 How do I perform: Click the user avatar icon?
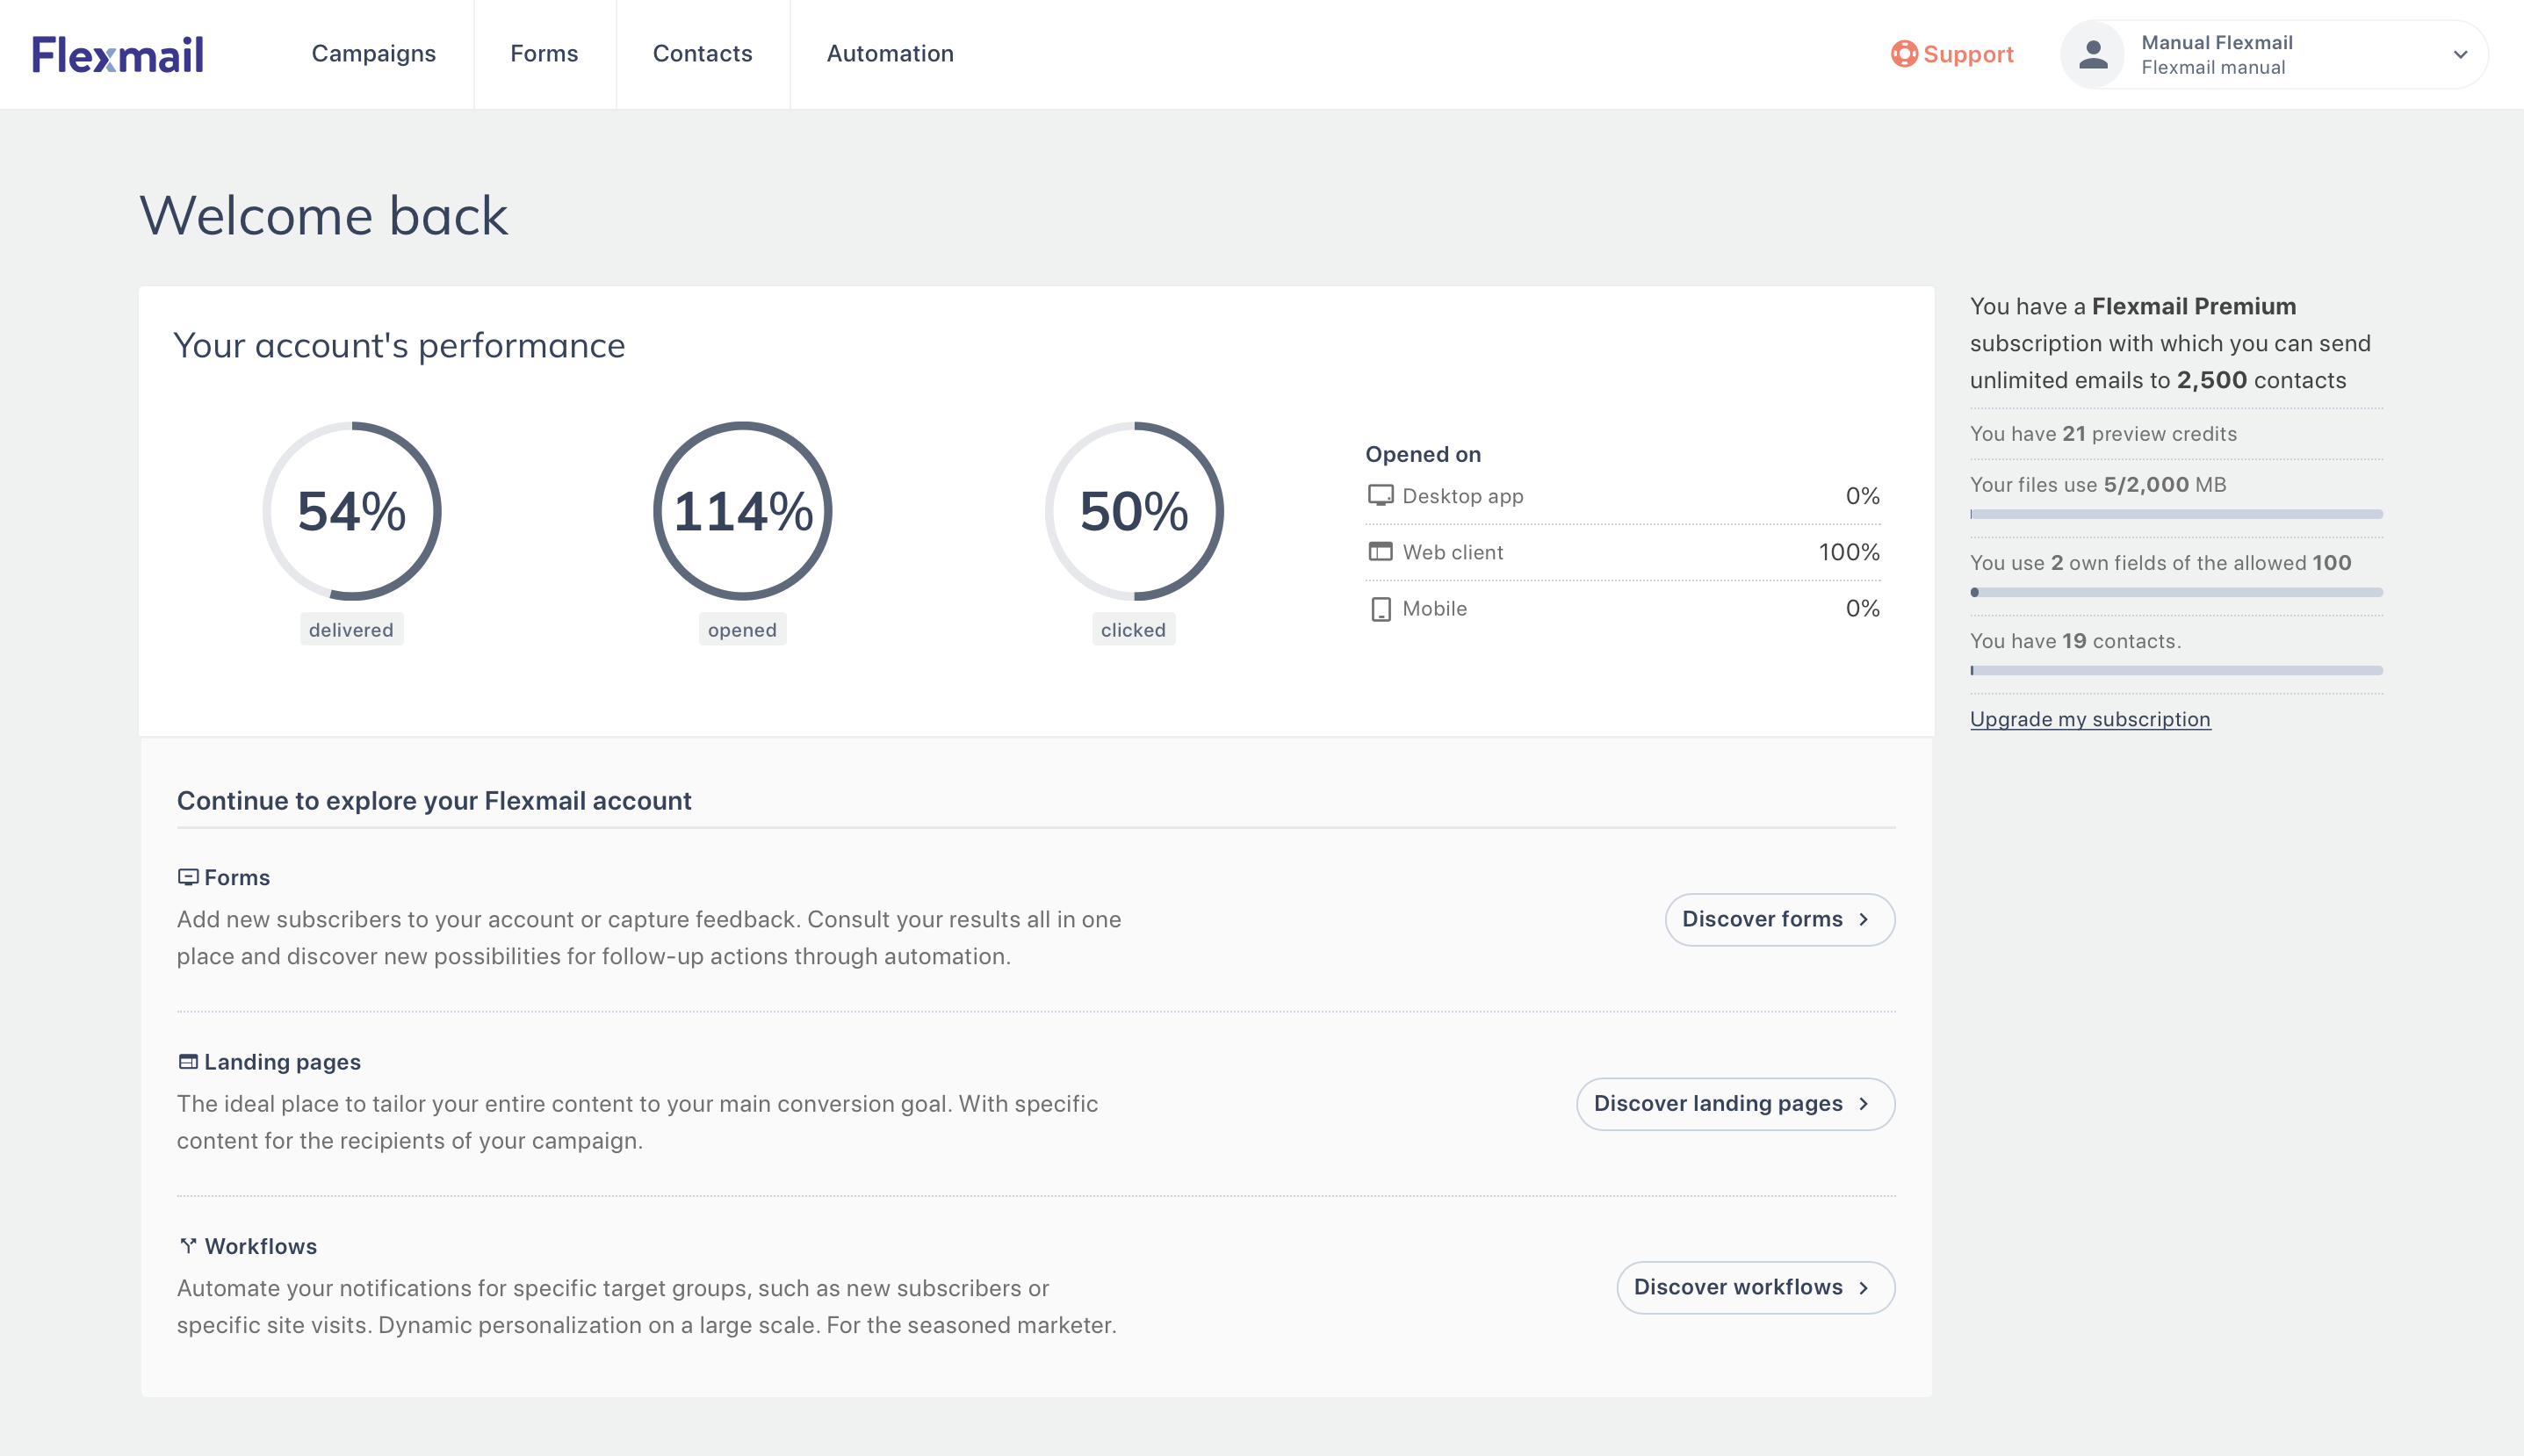coord(2093,54)
